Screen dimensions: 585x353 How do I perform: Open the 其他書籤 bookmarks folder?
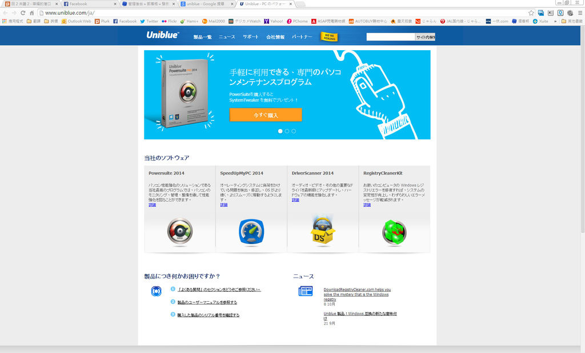[x=572, y=21]
